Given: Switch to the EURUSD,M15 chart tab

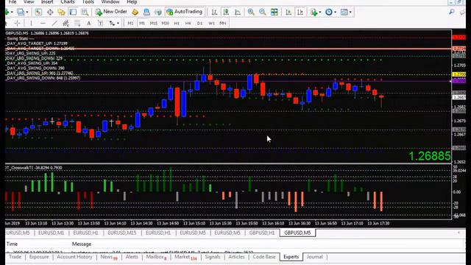Looking at the screenshot, I should point(121,233).
